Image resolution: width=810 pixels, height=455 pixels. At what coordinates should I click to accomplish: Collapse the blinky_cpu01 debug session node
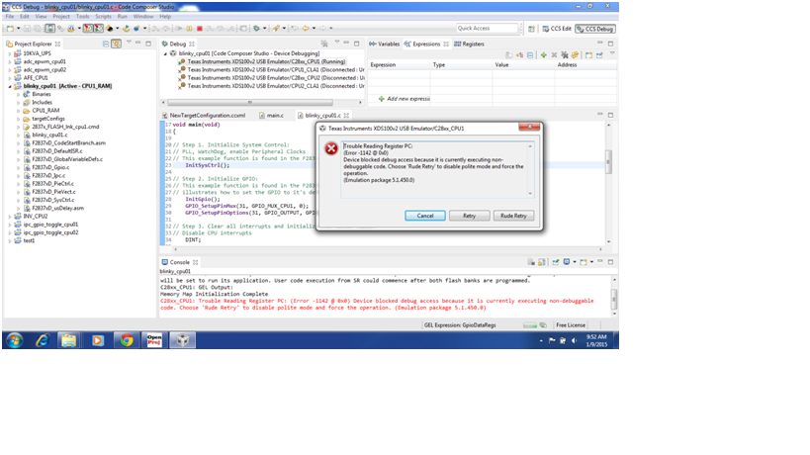pyautogui.click(x=166, y=53)
